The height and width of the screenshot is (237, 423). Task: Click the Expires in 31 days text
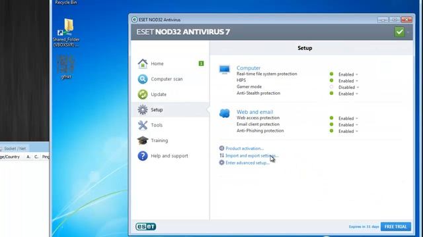click(364, 226)
